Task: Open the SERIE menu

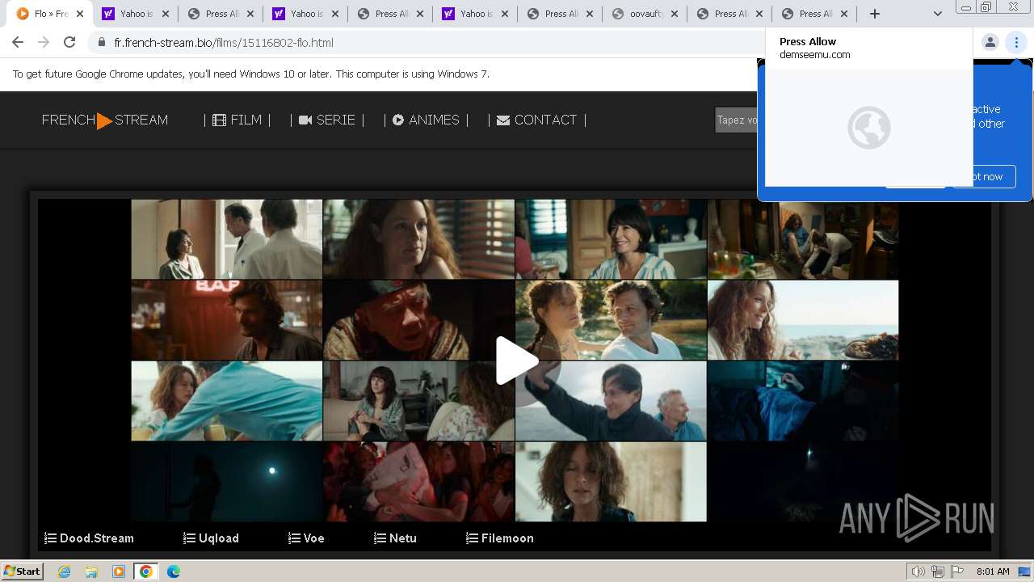Action: (x=326, y=120)
